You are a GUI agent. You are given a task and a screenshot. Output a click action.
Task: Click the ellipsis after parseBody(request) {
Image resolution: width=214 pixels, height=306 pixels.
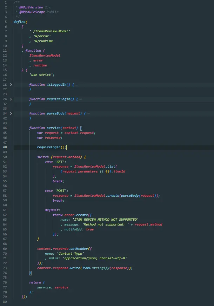(88, 114)
